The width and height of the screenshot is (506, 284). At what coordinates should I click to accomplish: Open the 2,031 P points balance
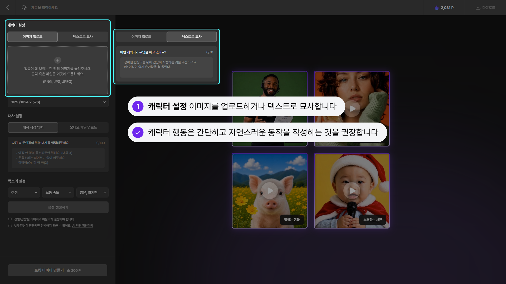pyautogui.click(x=444, y=8)
